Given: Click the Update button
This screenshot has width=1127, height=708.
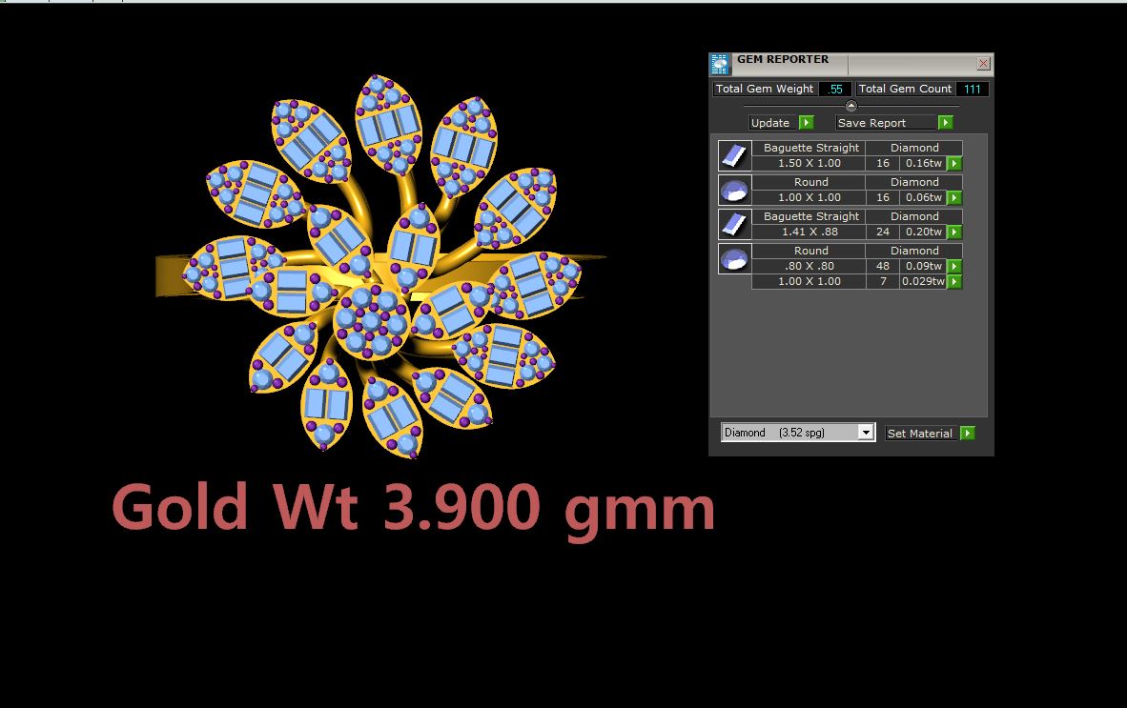Looking at the screenshot, I should pyautogui.click(x=781, y=123).
